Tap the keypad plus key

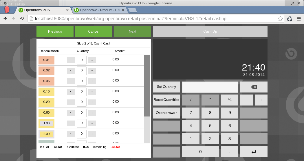point(261,100)
